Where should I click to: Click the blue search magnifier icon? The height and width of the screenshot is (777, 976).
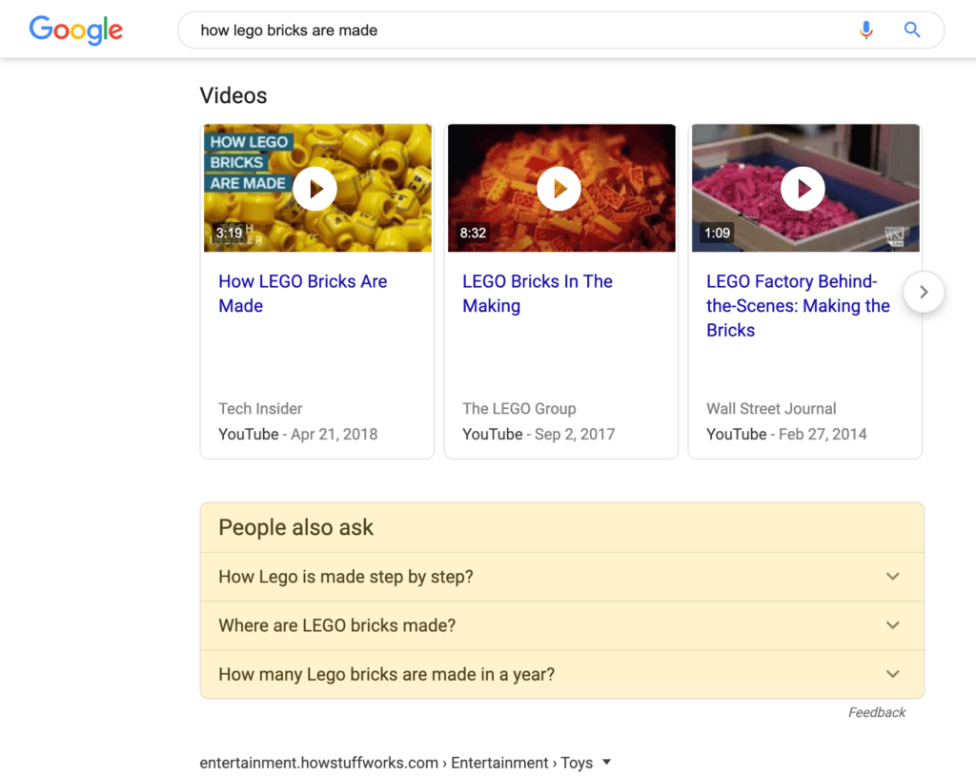tap(912, 30)
